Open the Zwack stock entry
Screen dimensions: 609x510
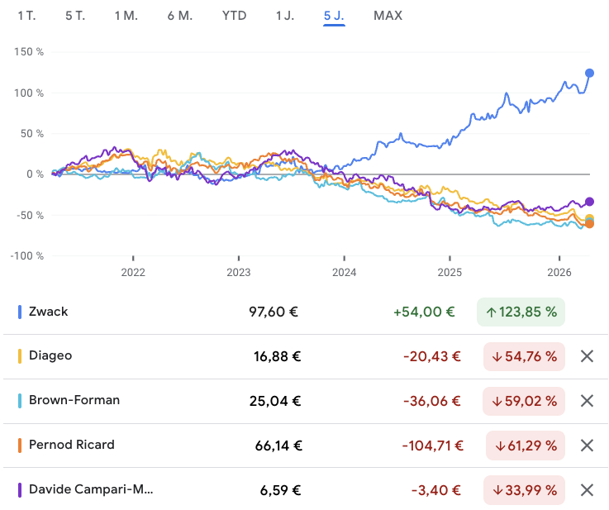[48, 312]
